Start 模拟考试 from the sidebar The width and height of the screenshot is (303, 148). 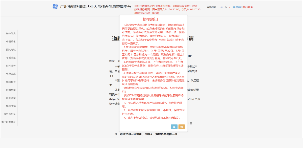11,106
